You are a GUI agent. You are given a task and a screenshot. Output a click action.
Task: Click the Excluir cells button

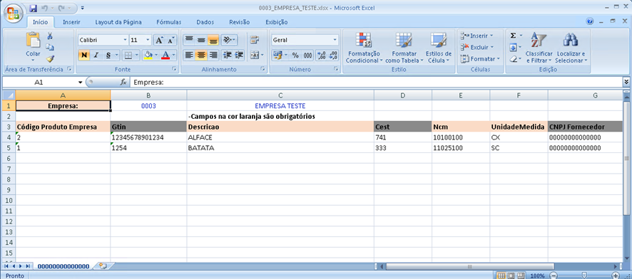[476, 47]
